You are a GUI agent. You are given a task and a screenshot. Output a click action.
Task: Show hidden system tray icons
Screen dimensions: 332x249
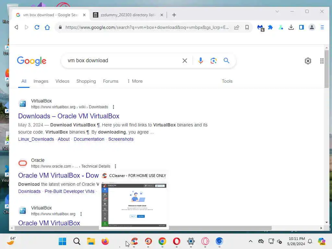[x=251, y=241]
